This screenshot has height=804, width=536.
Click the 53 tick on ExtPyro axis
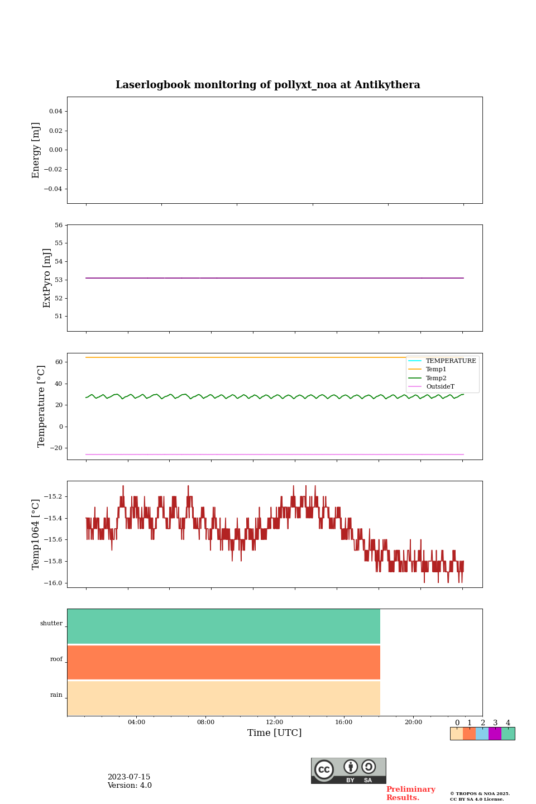click(x=59, y=280)
